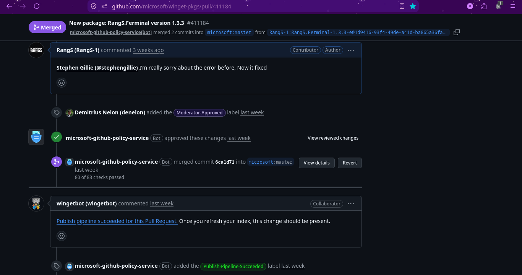Open the Moderator-Approved label
The image size is (522, 275).
click(x=199, y=113)
